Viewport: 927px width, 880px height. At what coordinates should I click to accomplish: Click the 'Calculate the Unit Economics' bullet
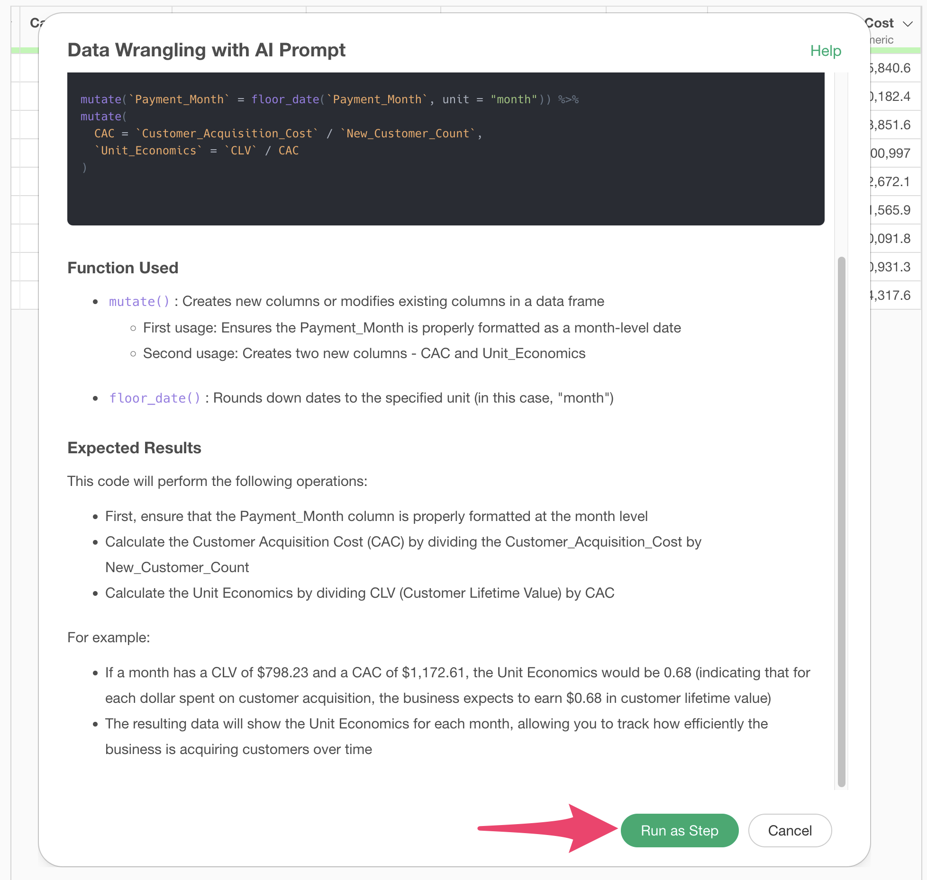pos(360,593)
